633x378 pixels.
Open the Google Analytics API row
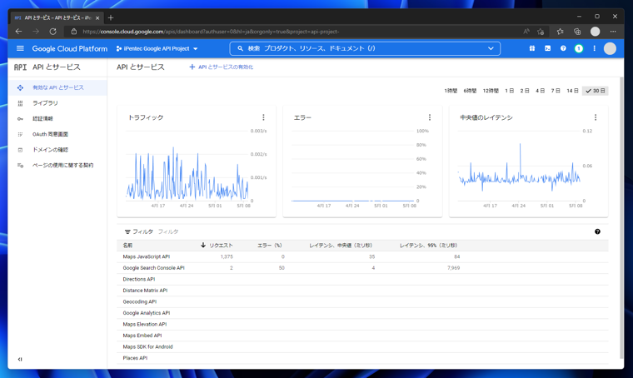pyautogui.click(x=362, y=313)
